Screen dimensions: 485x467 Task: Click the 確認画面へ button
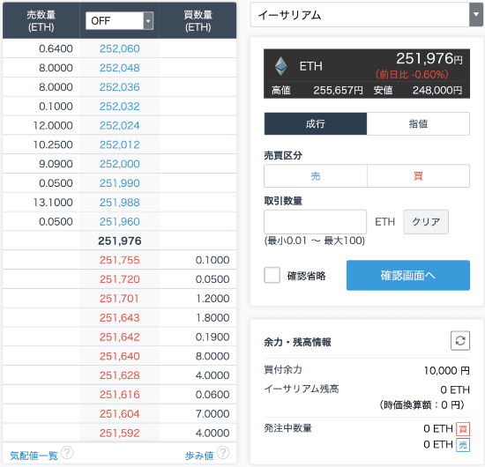[408, 275]
